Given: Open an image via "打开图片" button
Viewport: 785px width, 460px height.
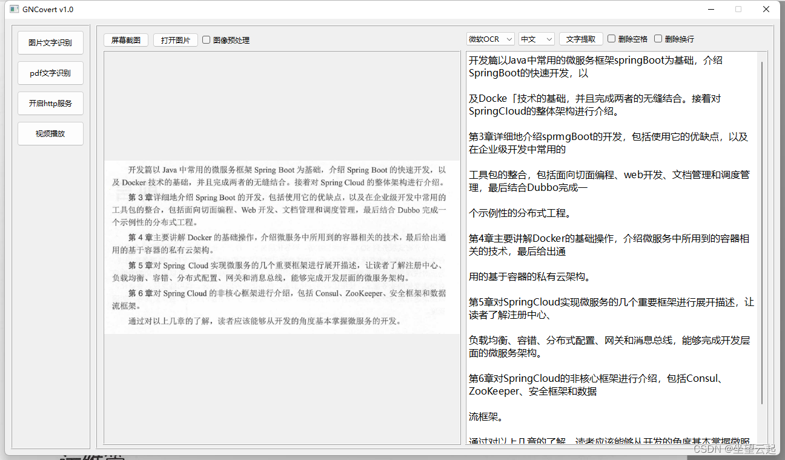Looking at the screenshot, I should (175, 39).
